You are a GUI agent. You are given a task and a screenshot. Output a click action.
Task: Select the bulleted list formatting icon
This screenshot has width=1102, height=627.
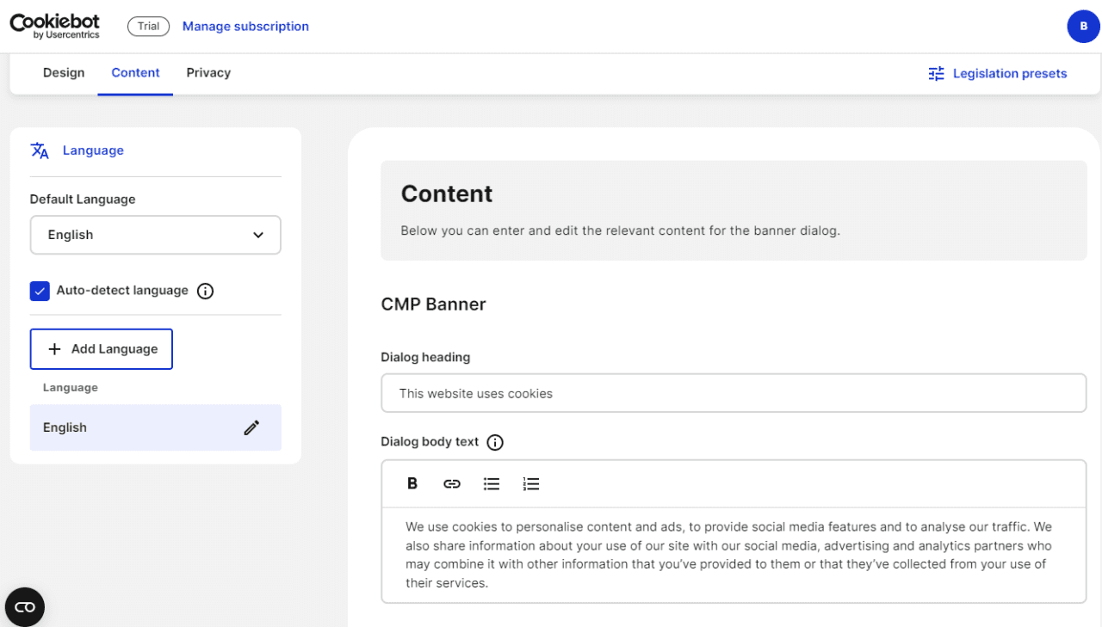[492, 483]
